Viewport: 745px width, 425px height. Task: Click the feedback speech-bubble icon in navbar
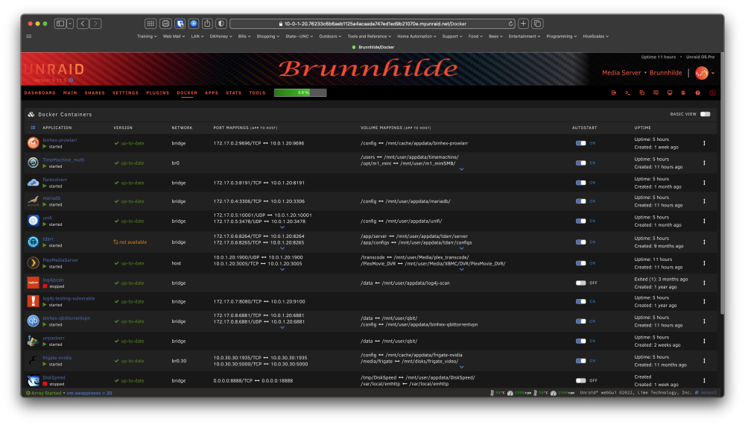coord(656,92)
